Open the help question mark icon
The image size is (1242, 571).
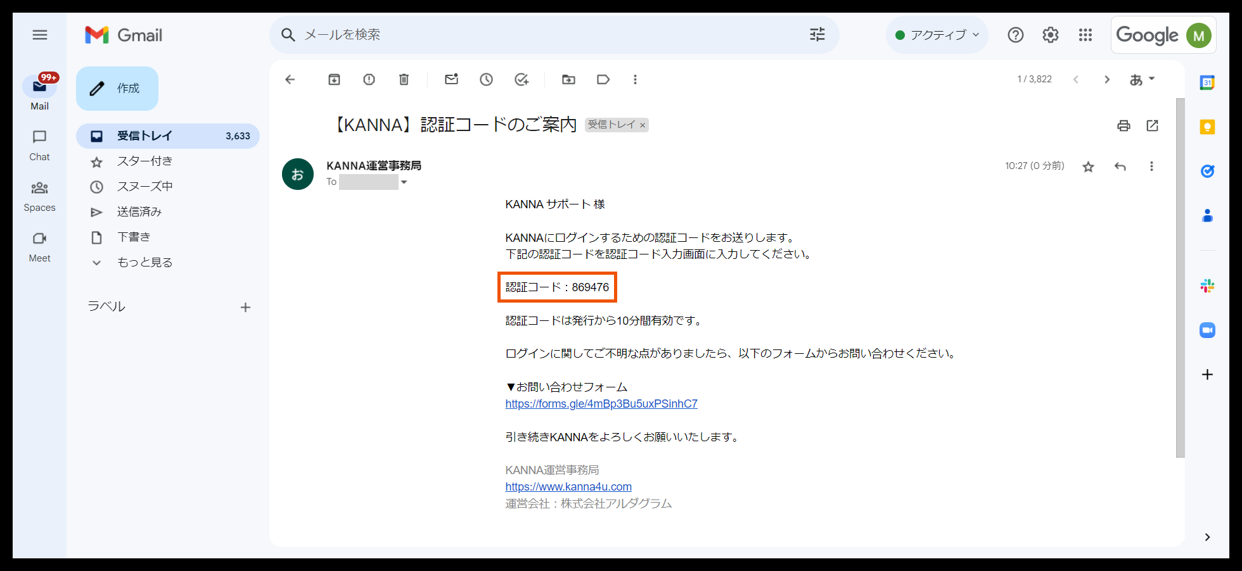pos(1016,35)
